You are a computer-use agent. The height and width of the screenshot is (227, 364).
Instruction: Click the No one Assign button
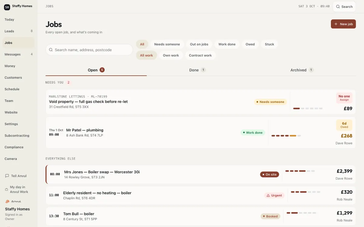(344, 98)
